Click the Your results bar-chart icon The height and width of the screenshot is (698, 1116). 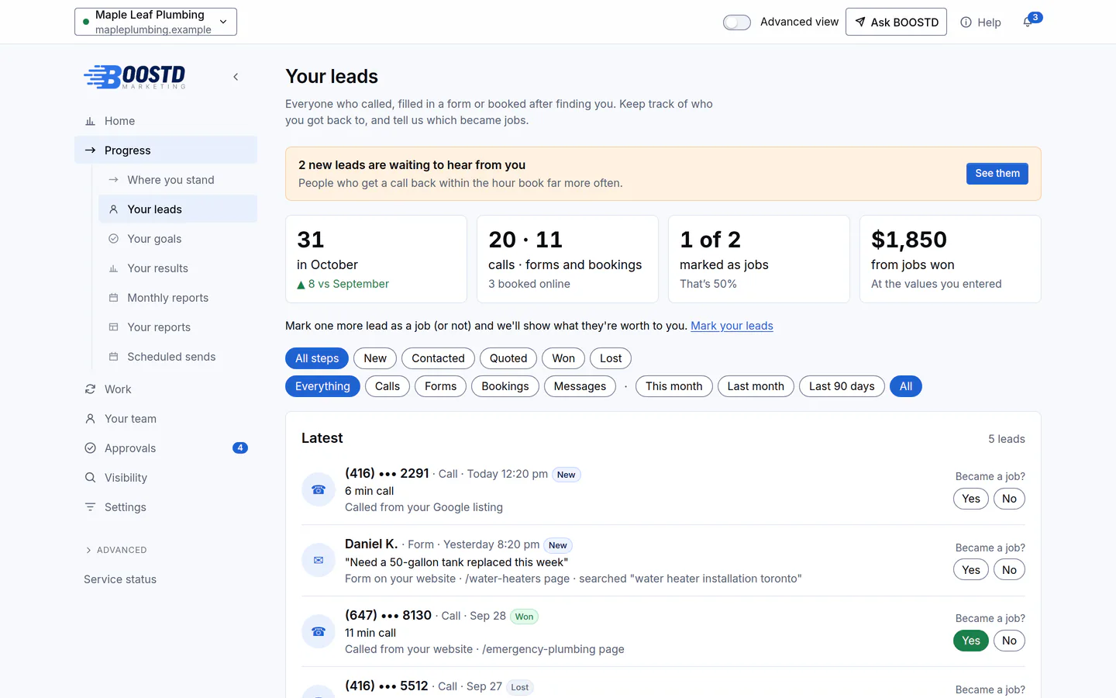point(113,268)
